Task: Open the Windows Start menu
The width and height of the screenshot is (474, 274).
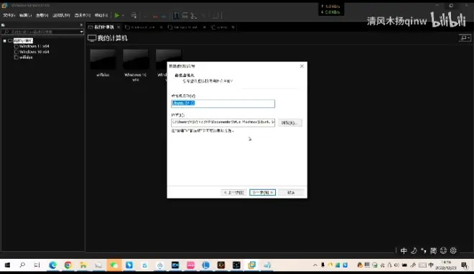Action: point(7,265)
